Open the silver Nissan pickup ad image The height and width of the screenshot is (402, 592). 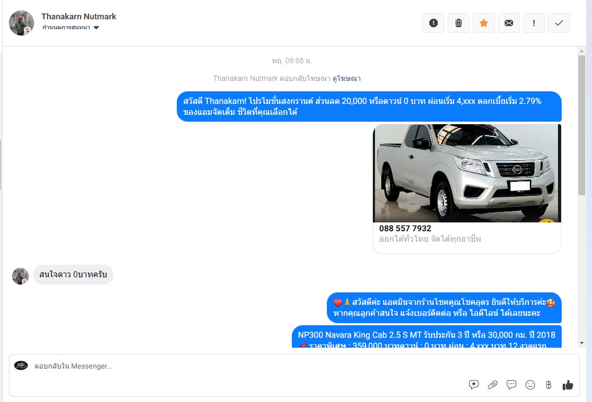pos(467,173)
